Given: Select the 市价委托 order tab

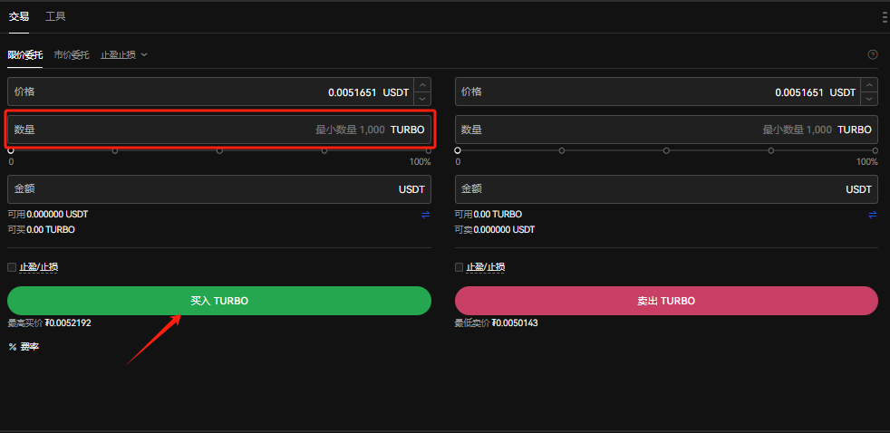Looking at the screenshot, I should pos(72,55).
